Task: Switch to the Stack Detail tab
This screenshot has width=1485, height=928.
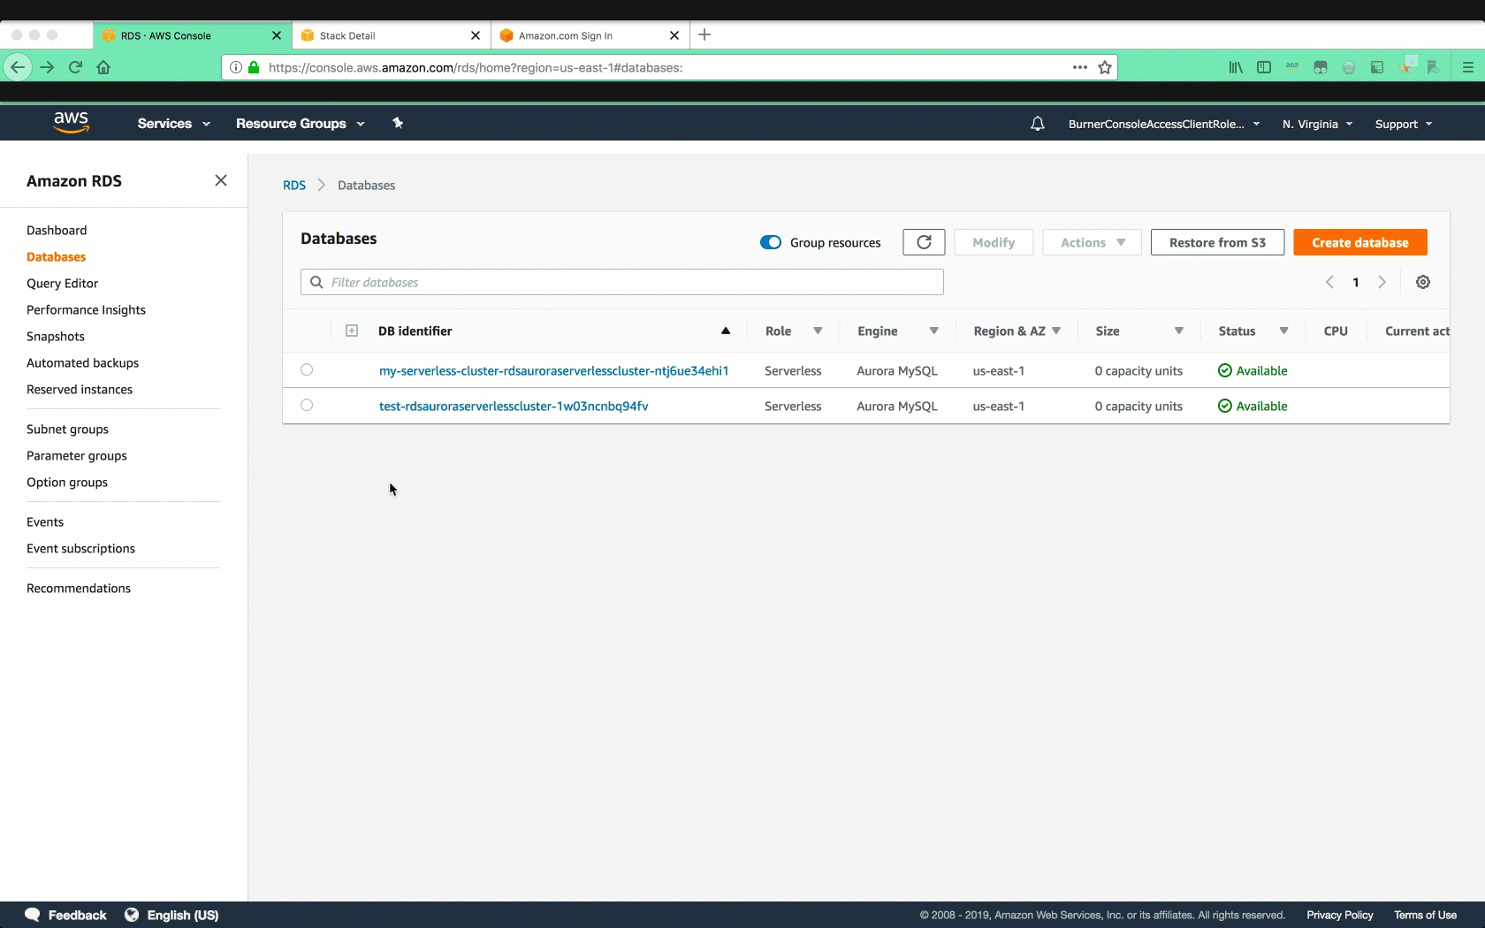Action: 391,35
